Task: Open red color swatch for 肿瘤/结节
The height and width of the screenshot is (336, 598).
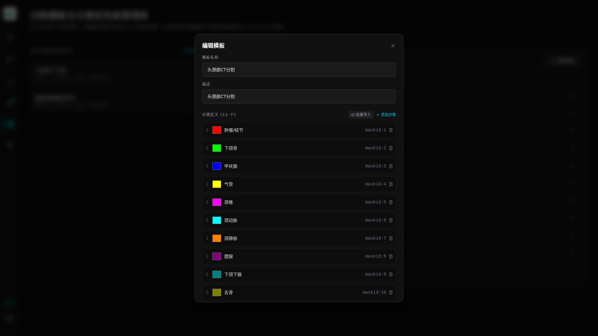Action: [217, 130]
